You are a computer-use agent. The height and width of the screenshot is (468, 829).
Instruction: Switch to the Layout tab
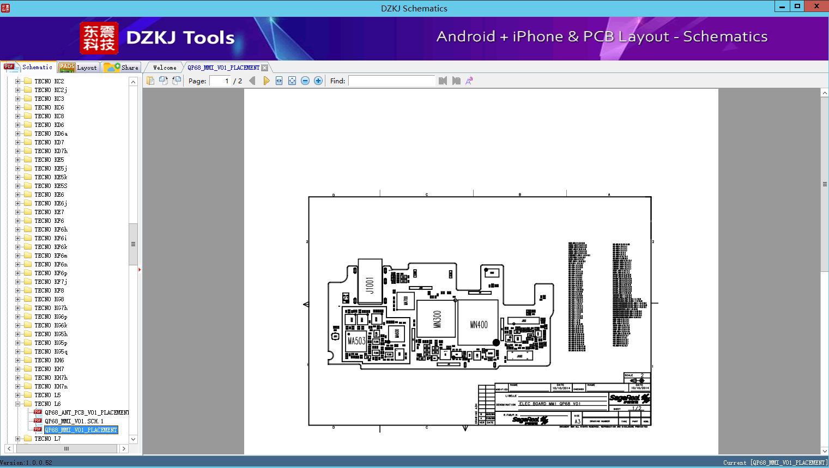pyautogui.click(x=78, y=68)
